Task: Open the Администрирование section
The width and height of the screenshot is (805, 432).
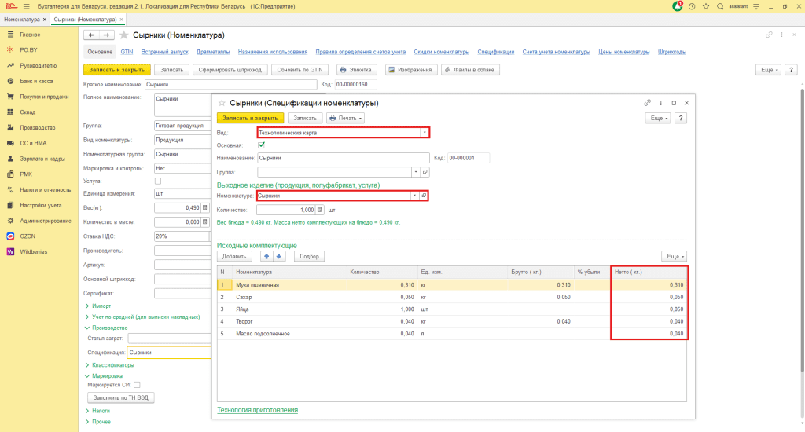Action: click(x=45, y=221)
